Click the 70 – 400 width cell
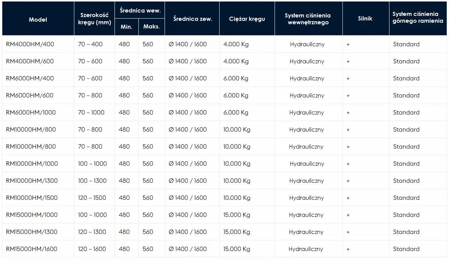The image size is (449, 262). (x=90, y=44)
